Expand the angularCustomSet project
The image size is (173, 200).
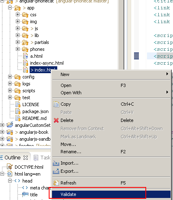coord(2,125)
